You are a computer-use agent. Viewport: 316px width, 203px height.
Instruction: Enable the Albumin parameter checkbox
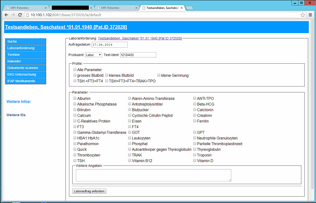coord(75,98)
